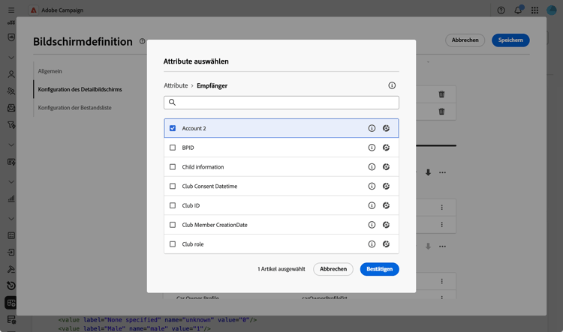
Task: Show info icon for Club ID row
Action: pos(372,205)
